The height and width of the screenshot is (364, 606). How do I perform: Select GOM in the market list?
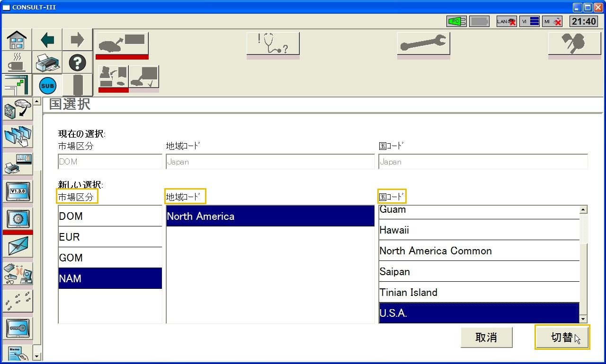[110, 258]
